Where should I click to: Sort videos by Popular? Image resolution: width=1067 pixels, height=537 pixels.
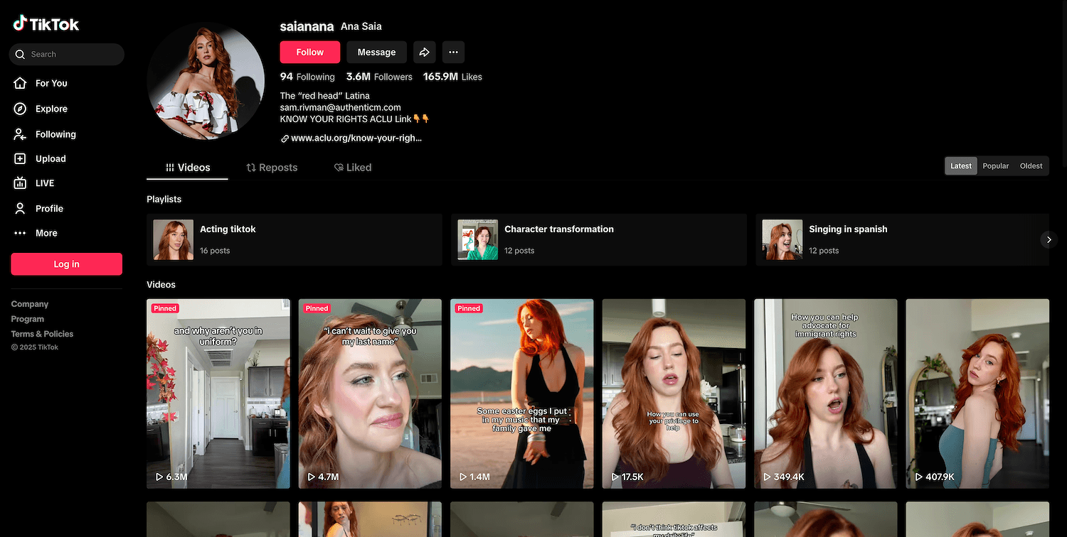coord(995,166)
